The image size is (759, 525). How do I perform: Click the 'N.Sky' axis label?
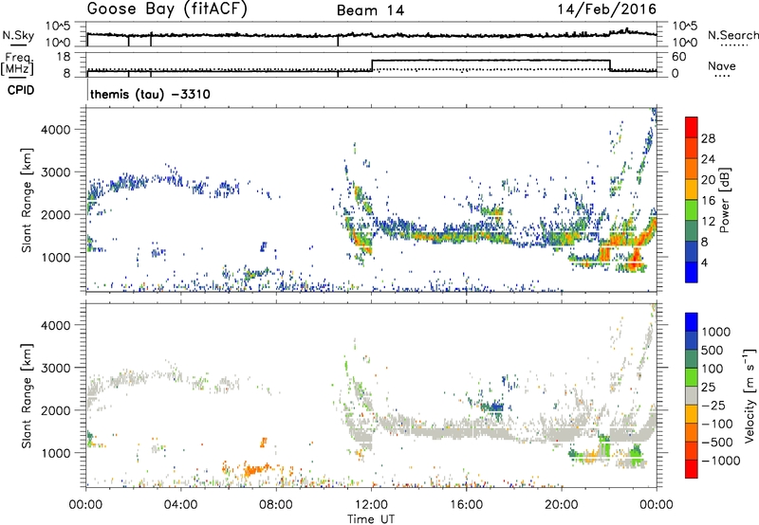[x=18, y=35]
